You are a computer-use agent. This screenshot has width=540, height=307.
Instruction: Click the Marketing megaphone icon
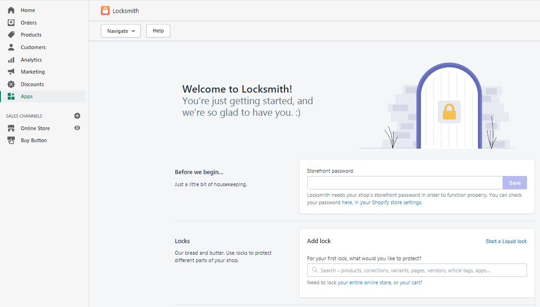click(11, 72)
